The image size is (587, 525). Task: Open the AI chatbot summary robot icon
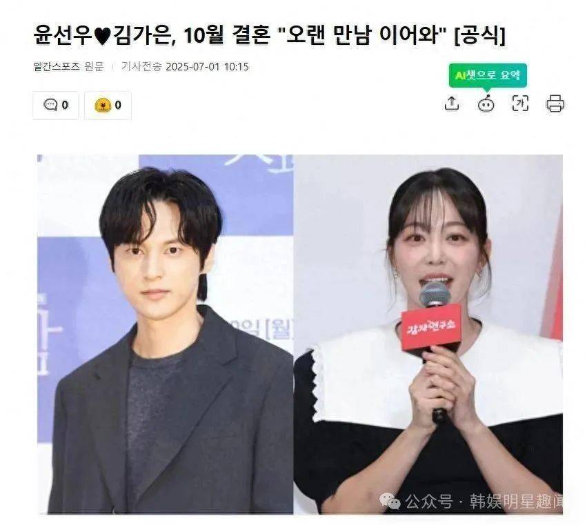[x=486, y=103]
